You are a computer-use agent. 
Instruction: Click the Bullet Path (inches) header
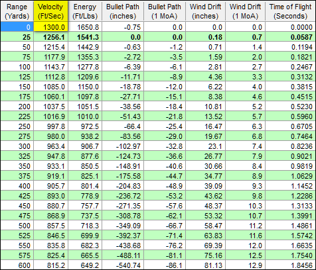point(123,12)
